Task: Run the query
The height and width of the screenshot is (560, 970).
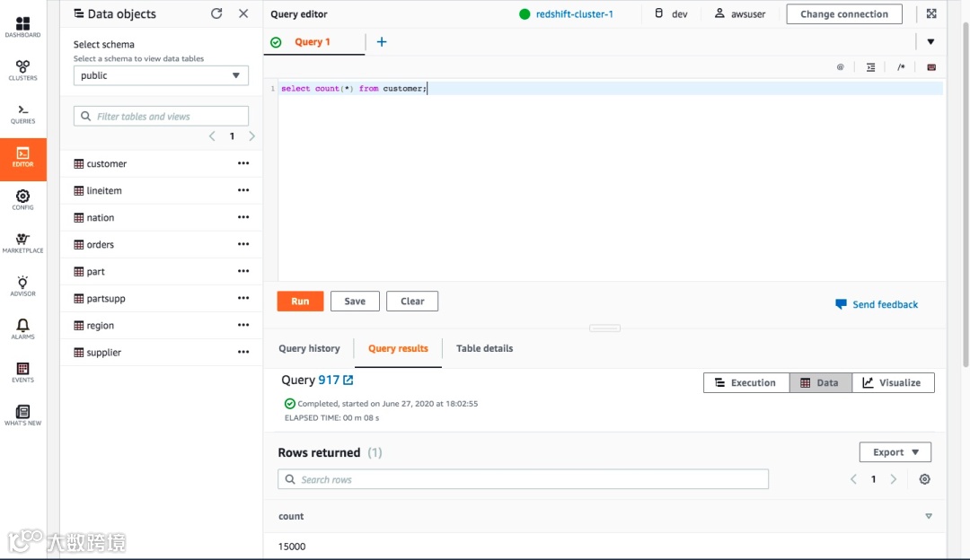Action: 300,301
